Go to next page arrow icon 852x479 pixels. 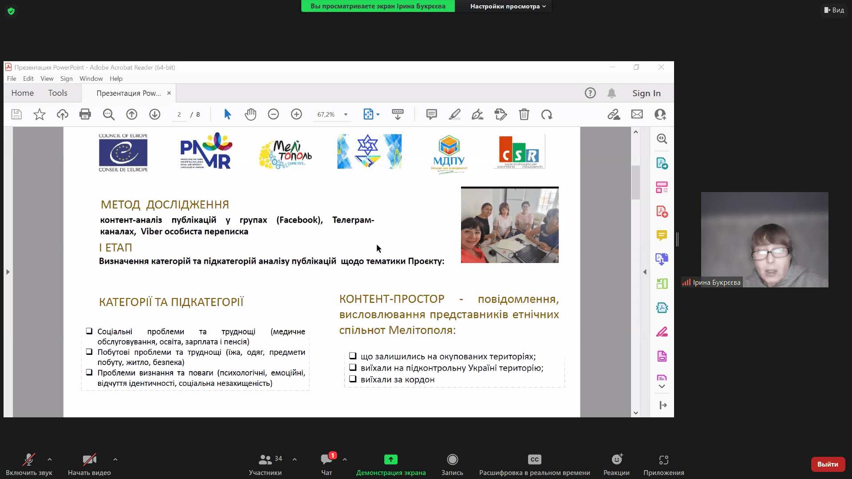click(154, 114)
